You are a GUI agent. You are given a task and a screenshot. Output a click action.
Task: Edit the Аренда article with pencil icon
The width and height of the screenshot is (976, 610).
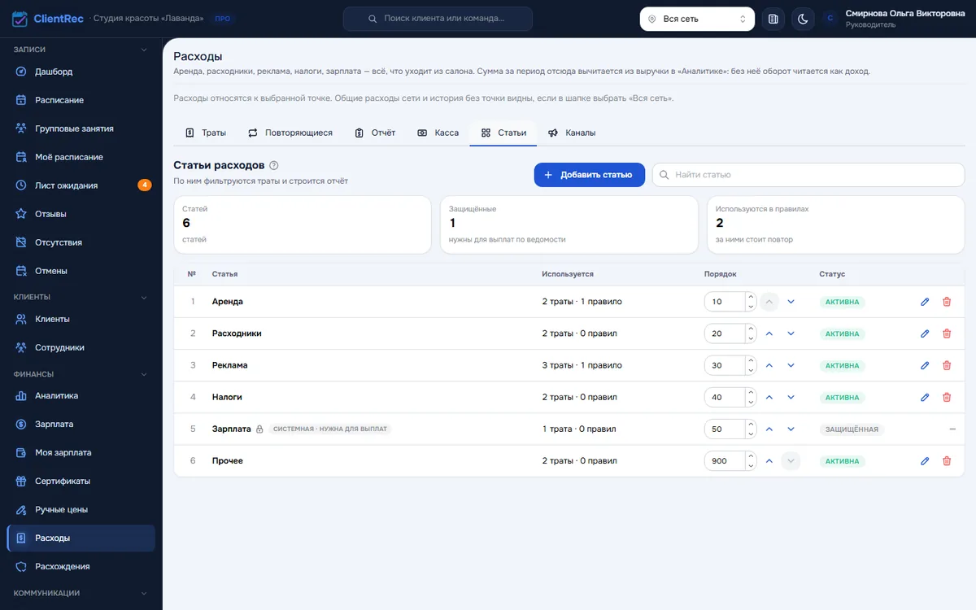coord(925,302)
